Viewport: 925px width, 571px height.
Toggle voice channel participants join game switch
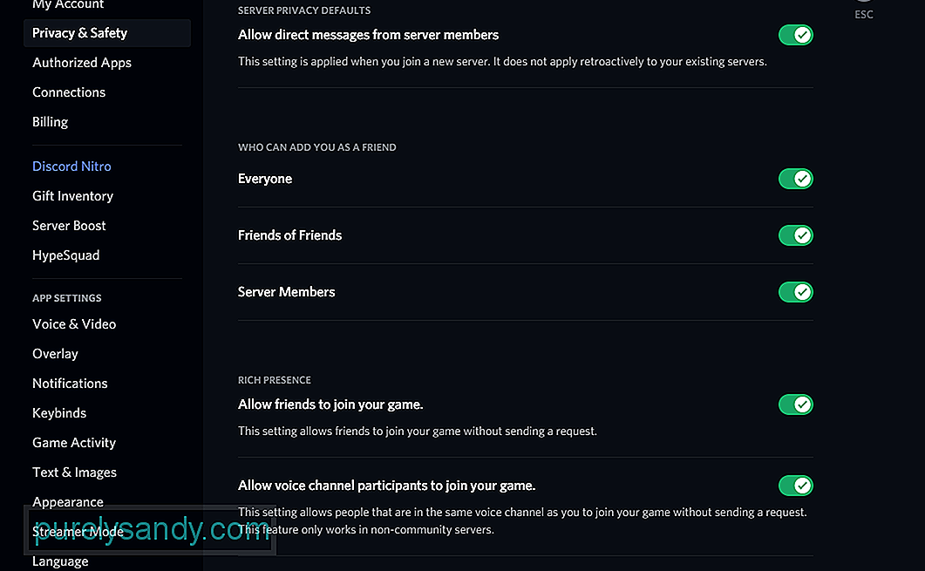(795, 486)
